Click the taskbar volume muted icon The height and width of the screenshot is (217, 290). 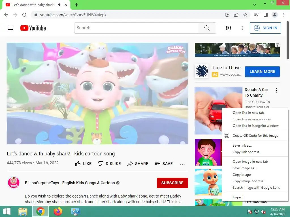pyautogui.click(x=264, y=212)
